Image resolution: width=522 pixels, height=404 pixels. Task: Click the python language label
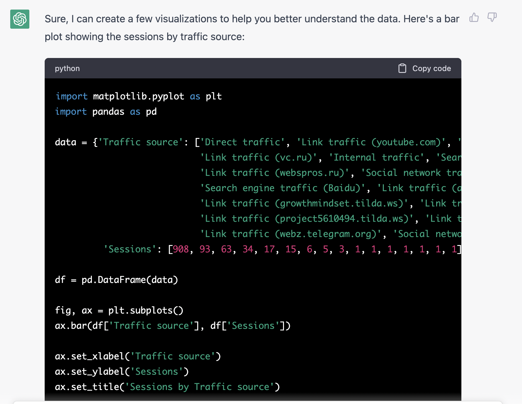click(67, 69)
